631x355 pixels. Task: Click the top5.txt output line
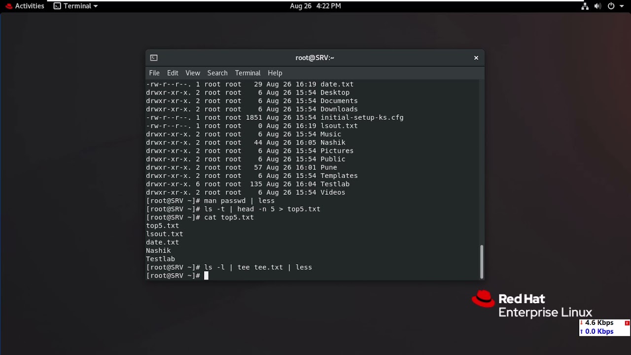[162, 226]
